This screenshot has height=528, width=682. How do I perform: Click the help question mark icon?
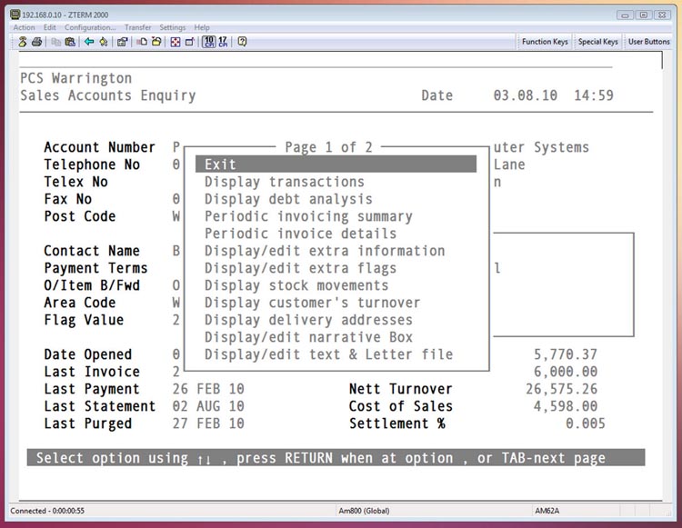pyautogui.click(x=242, y=42)
